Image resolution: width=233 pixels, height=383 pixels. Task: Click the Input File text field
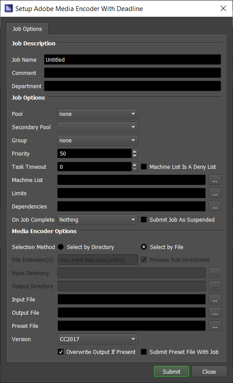131,299
